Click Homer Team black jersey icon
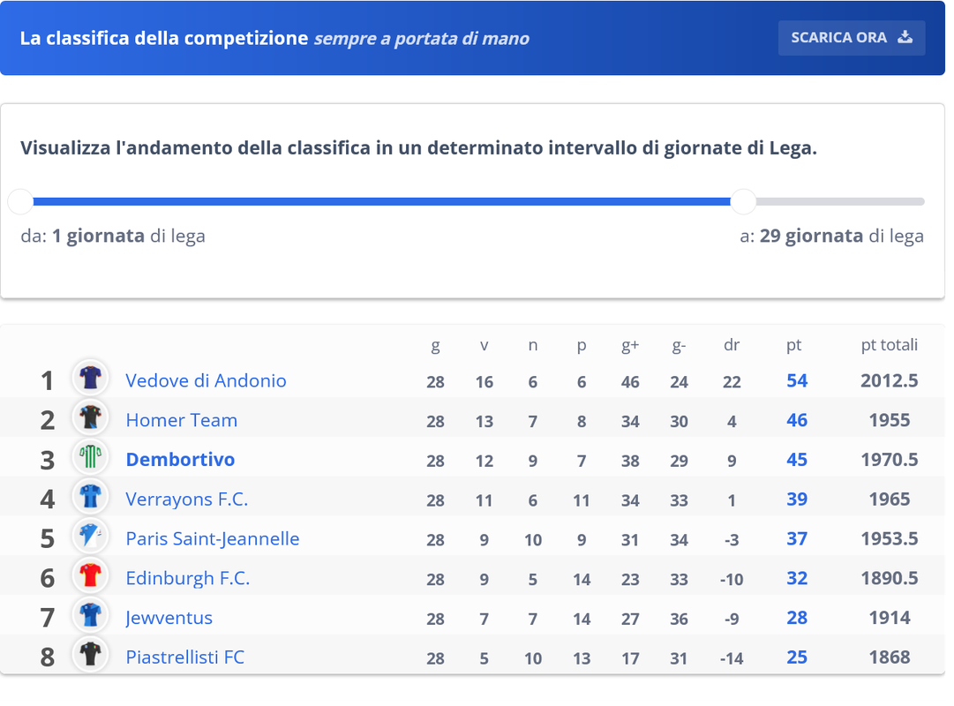Screen dimensions: 954x706 [91, 417]
